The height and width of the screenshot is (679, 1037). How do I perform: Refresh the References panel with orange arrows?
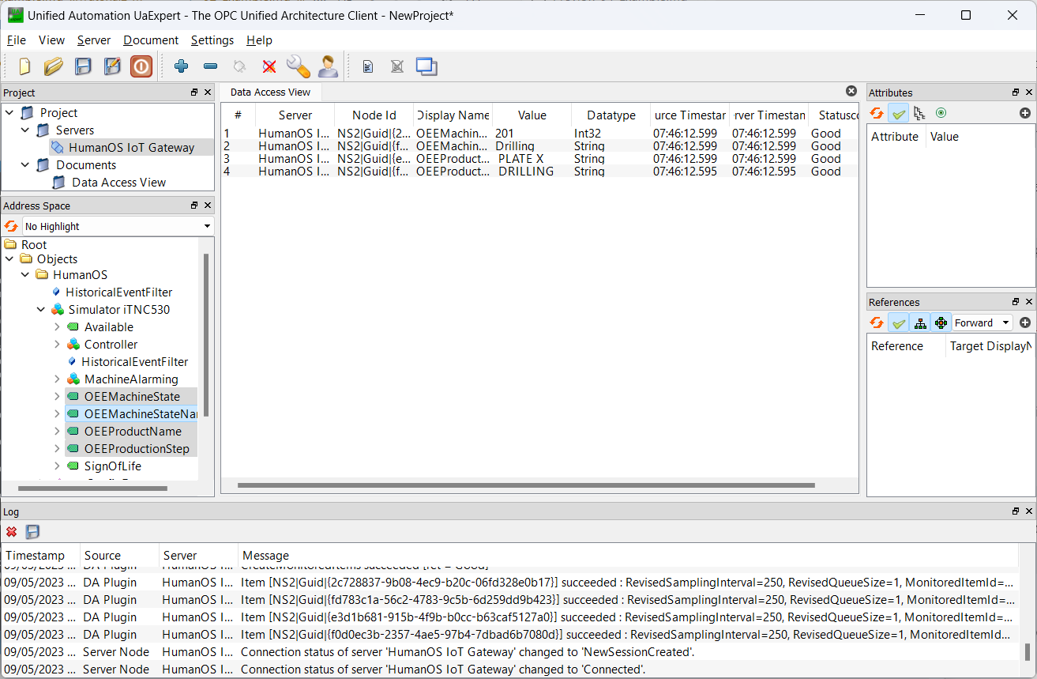877,323
